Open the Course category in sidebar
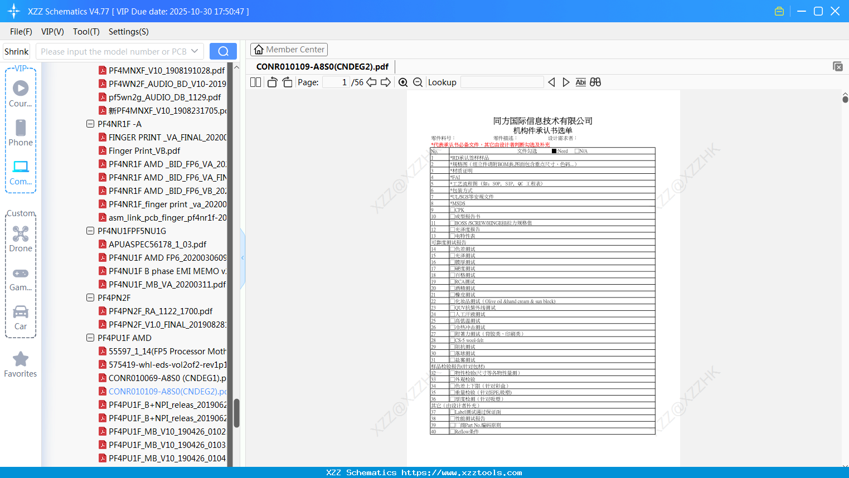The width and height of the screenshot is (849, 478). tap(21, 94)
